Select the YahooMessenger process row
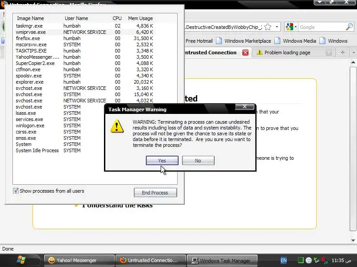 click(84, 57)
